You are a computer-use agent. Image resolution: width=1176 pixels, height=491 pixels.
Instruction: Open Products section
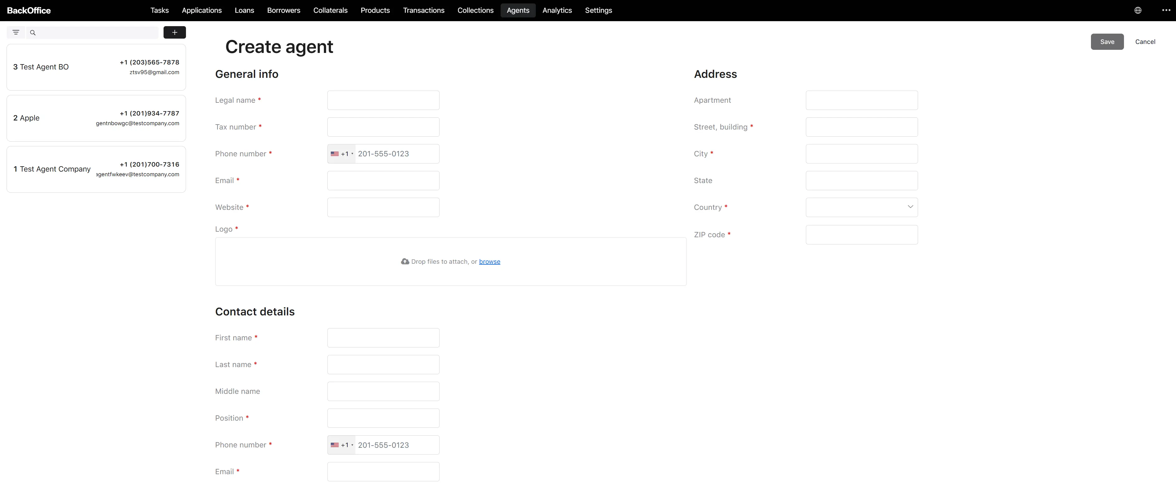[375, 10]
